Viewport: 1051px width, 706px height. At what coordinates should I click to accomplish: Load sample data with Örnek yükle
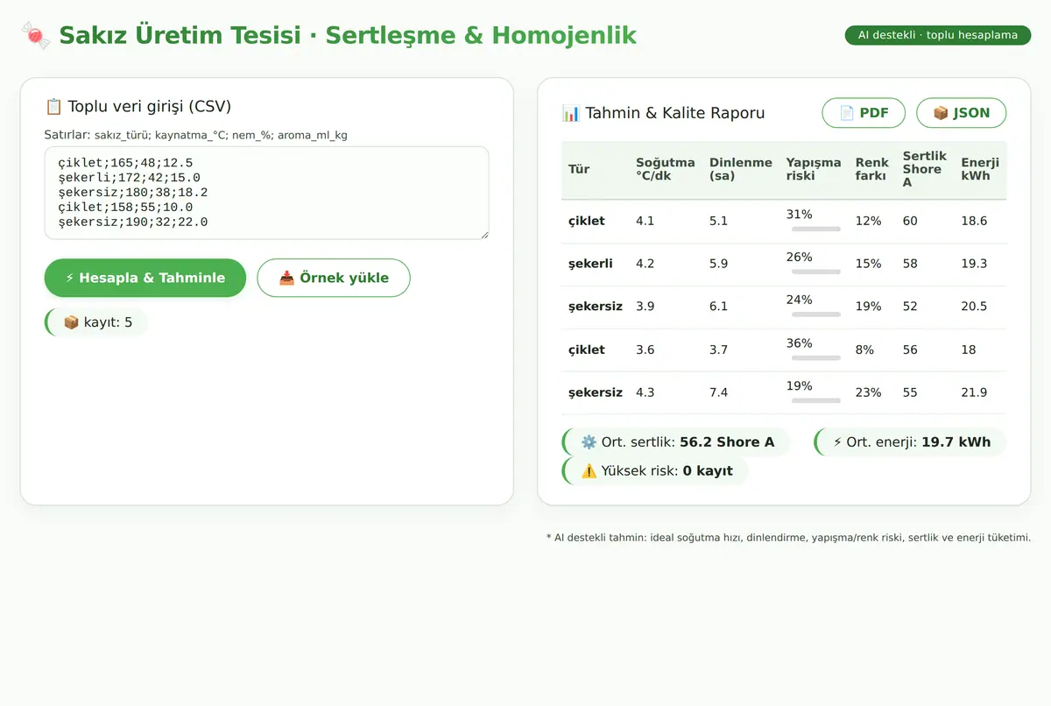(334, 278)
